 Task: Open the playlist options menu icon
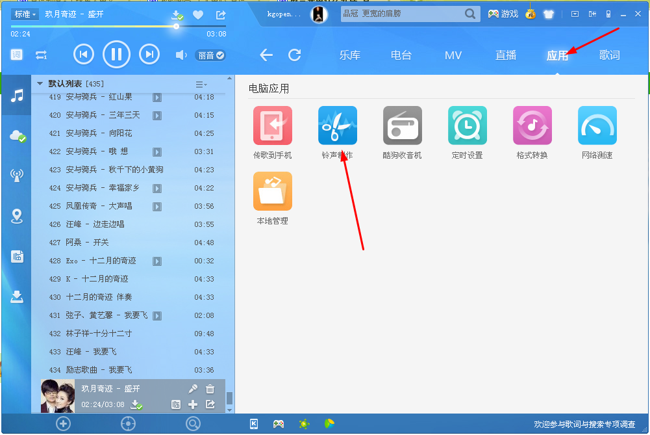pos(201,85)
